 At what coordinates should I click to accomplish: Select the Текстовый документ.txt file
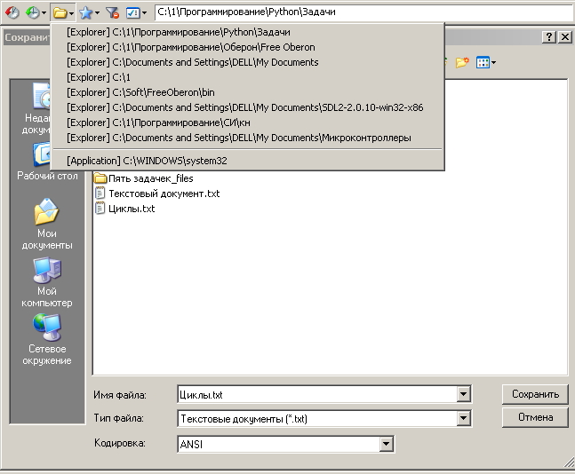(163, 194)
